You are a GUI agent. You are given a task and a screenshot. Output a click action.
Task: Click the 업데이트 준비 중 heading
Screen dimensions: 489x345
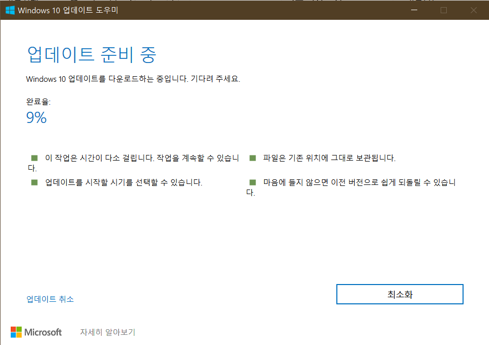click(x=92, y=55)
